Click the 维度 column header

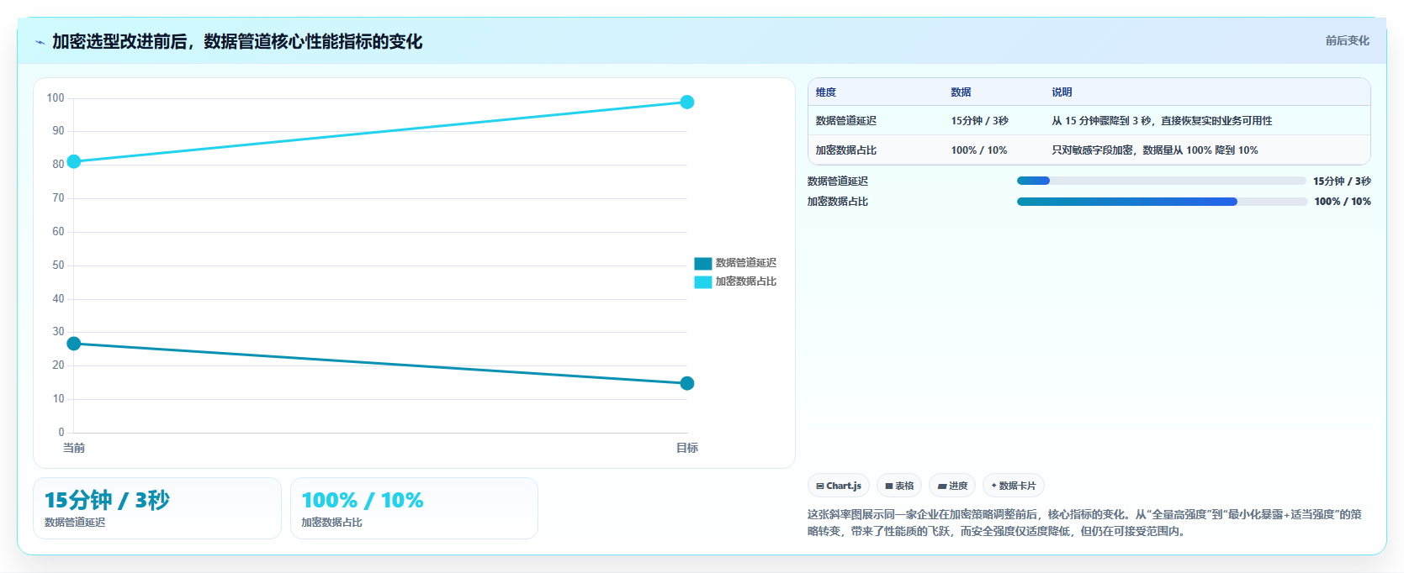point(826,92)
